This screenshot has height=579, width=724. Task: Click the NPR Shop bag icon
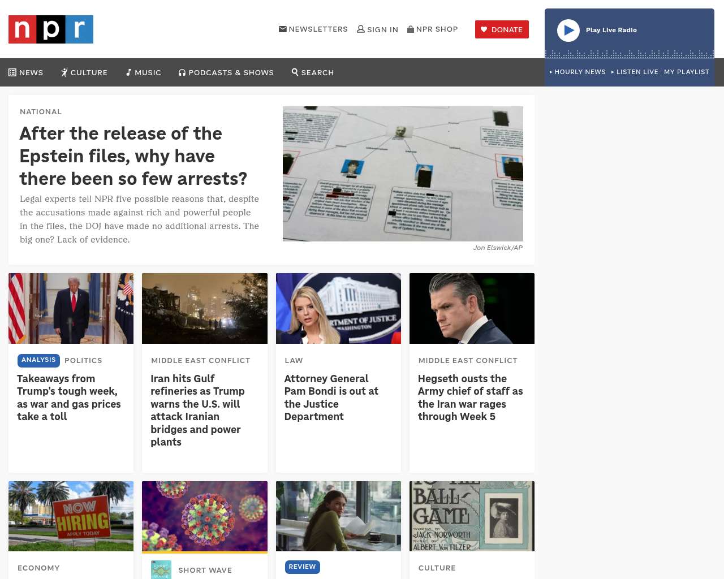tap(411, 29)
